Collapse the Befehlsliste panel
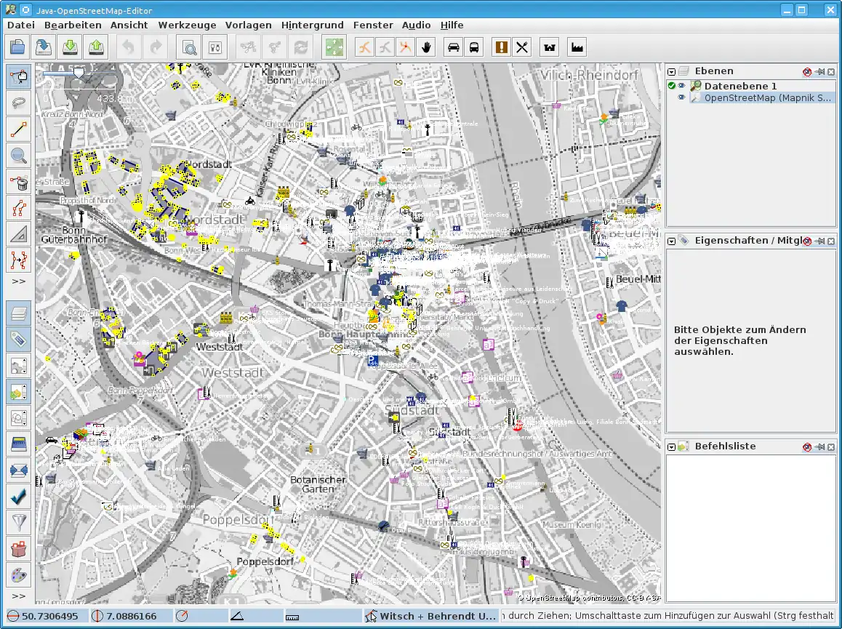The height and width of the screenshot is (629, 842). [x=672, y=446]
